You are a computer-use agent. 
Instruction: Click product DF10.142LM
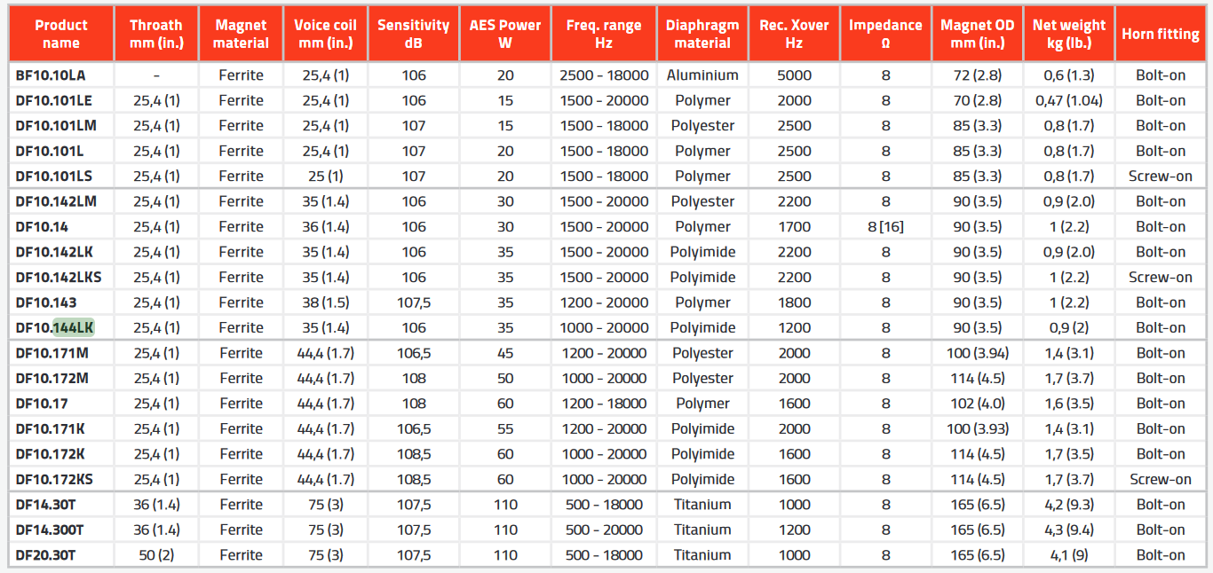[x=56, y=201]
